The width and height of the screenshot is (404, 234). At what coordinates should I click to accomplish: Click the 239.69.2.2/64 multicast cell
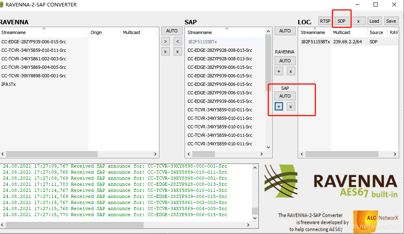(348, 42)
